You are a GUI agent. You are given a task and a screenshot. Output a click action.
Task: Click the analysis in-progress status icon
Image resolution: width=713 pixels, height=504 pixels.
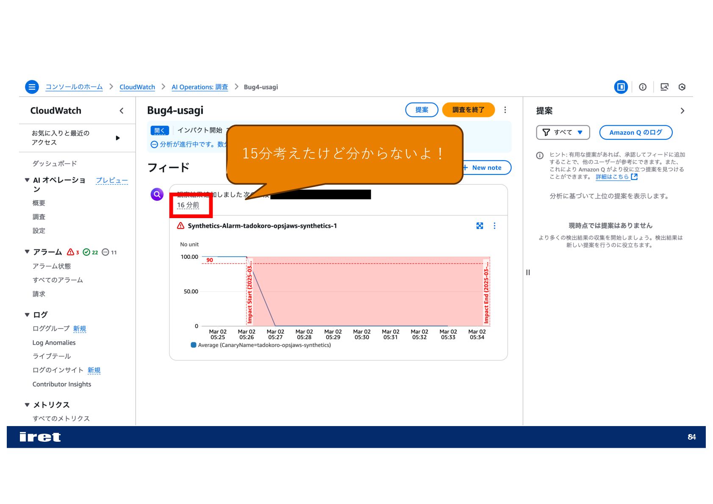(x=154, y=144)
